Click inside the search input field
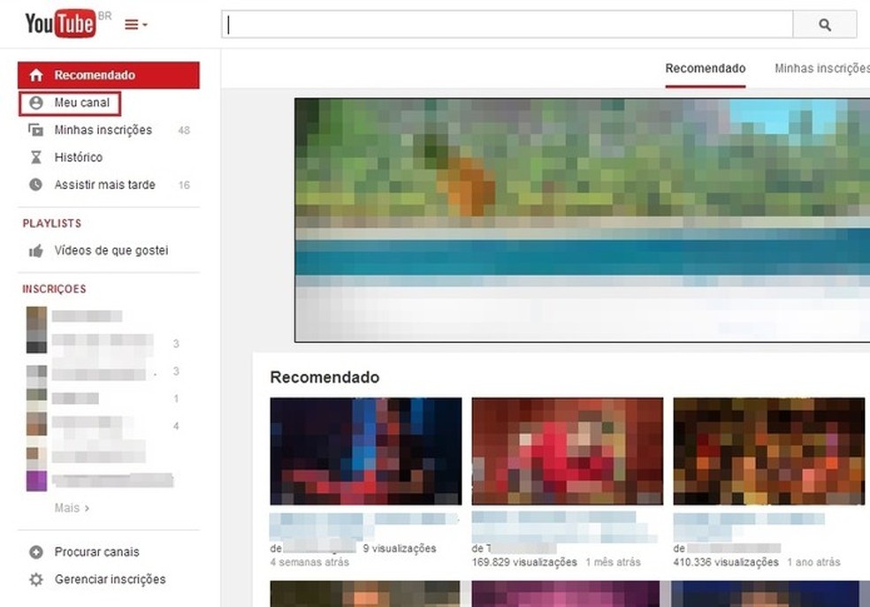This screenshot has width=870, height=607. pyautogui.click(x=504, y=25)
